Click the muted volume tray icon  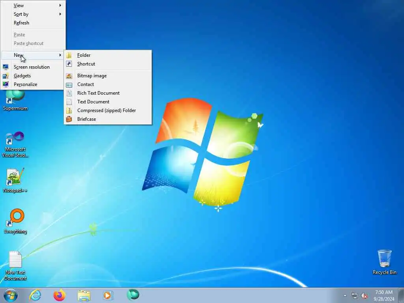tap(364, 296)
